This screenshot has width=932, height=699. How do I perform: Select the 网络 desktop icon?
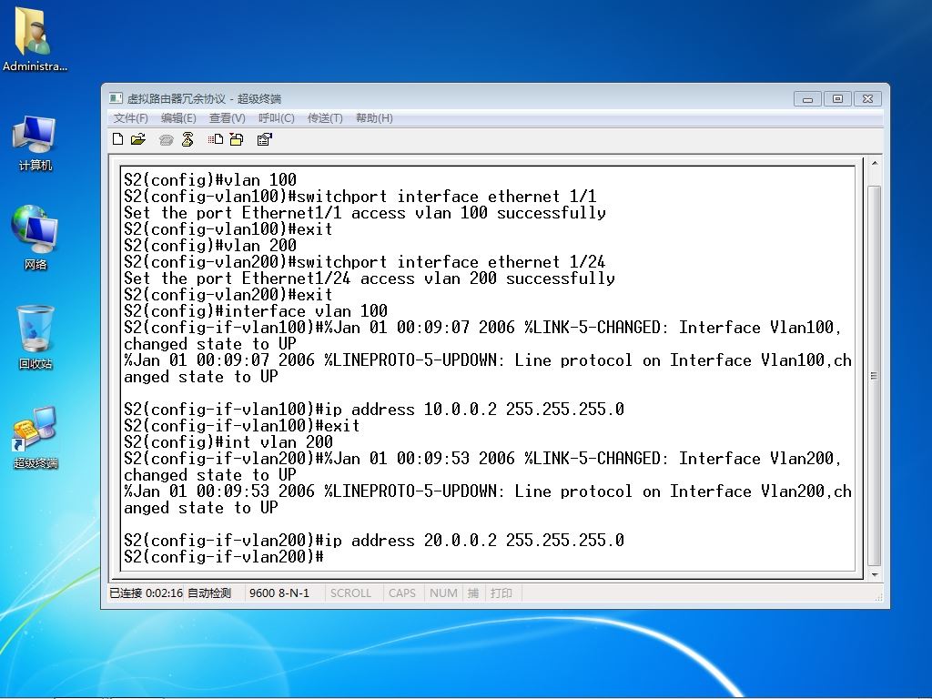click(x=35, y=238)
